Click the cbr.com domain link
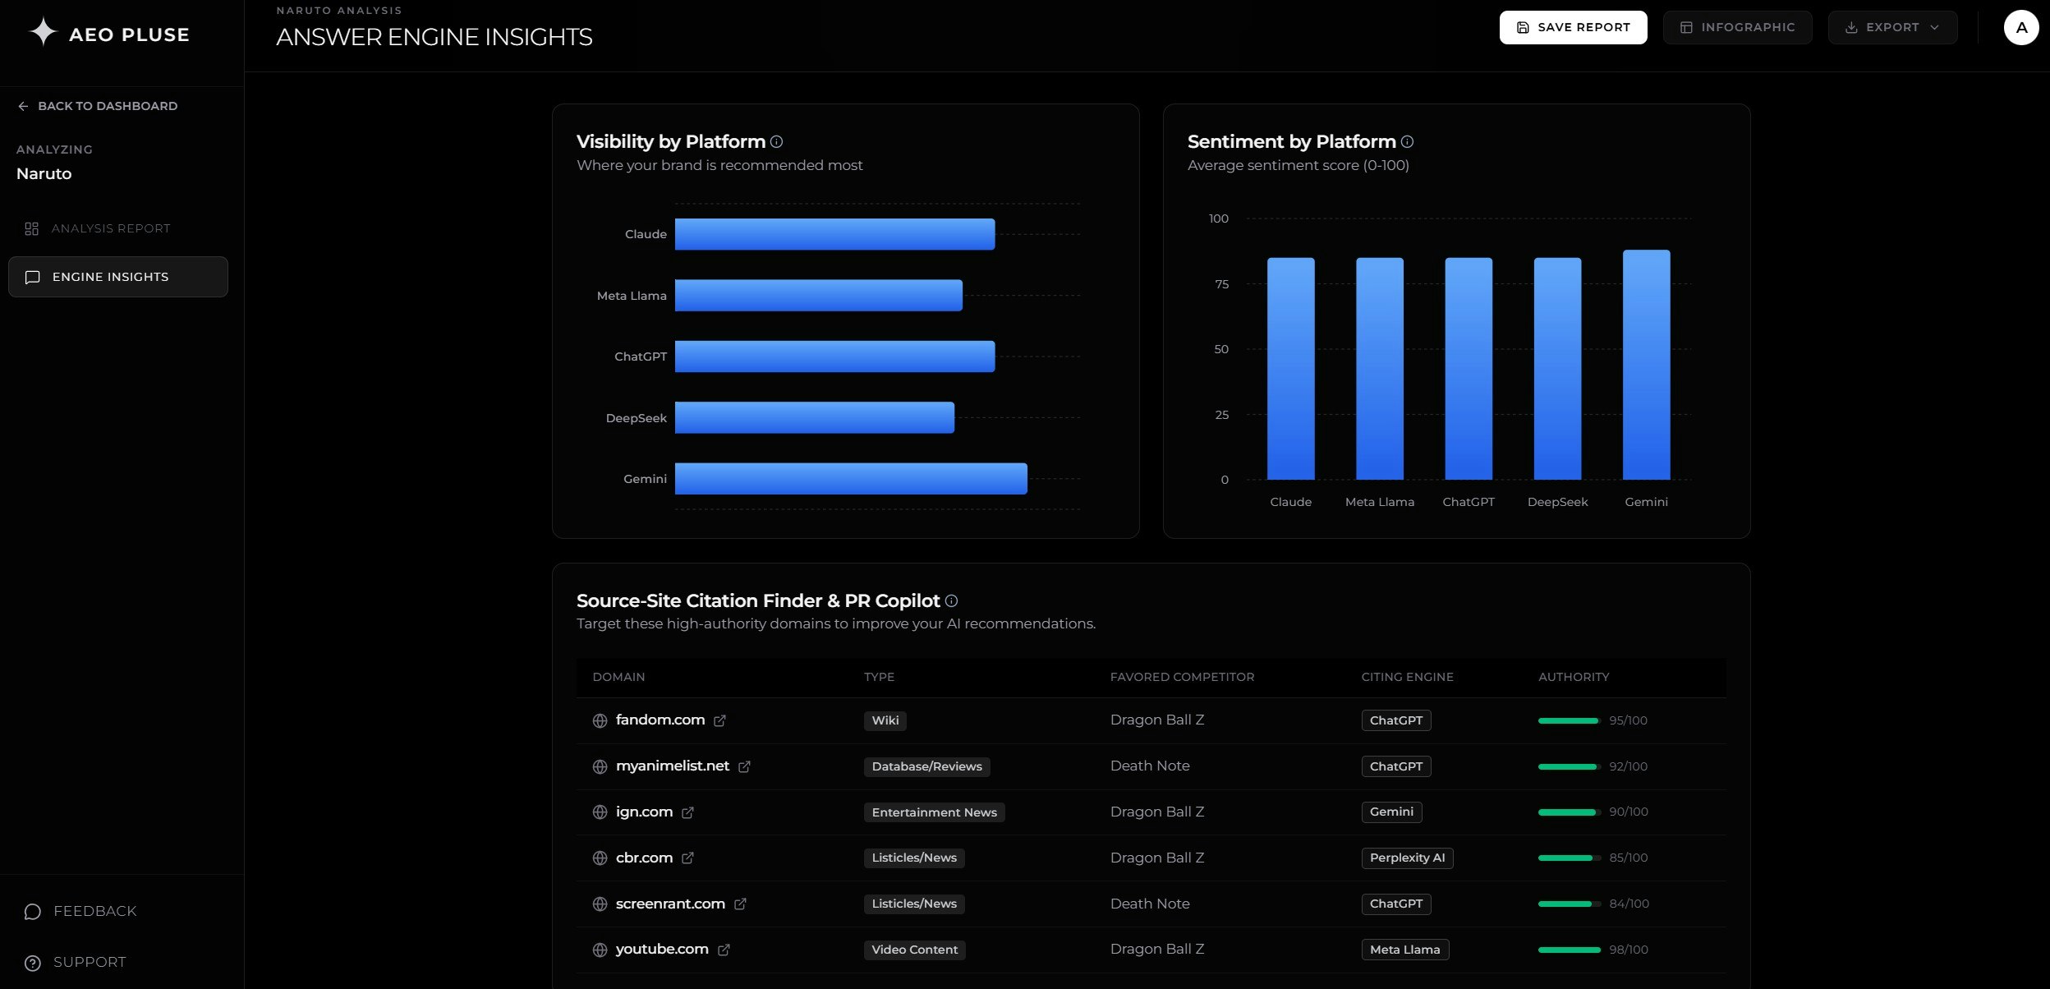 pyautogui.click(x=644, y=858)
